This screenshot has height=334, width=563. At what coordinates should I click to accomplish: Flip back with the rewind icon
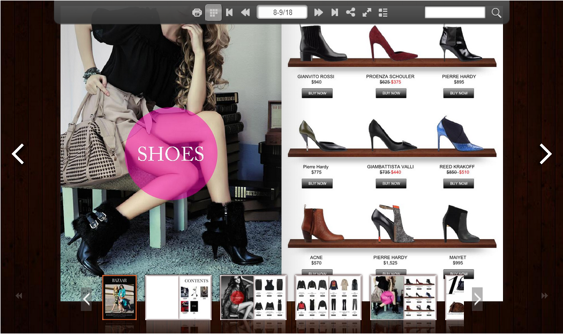pos(246,12)
